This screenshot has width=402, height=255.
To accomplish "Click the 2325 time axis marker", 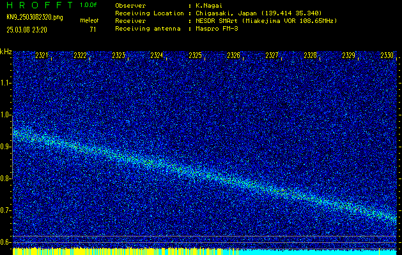I will point(195,55).
